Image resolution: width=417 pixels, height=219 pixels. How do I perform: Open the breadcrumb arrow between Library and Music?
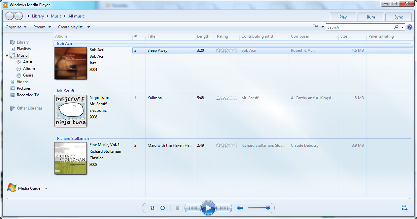pos(48,16)
